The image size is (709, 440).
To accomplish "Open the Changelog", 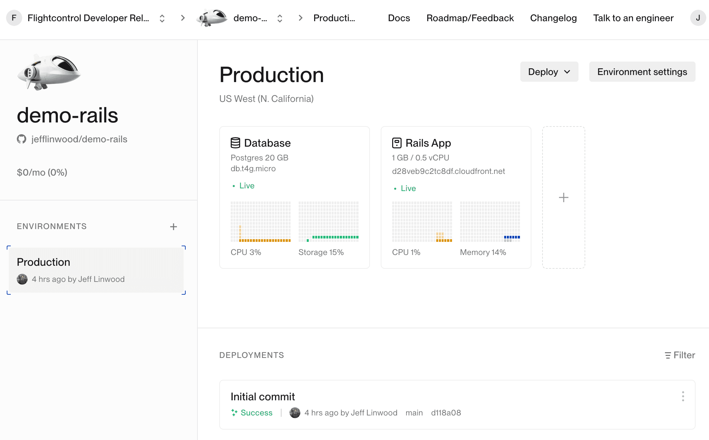I will pyautogui.click(x=553, y=18).
